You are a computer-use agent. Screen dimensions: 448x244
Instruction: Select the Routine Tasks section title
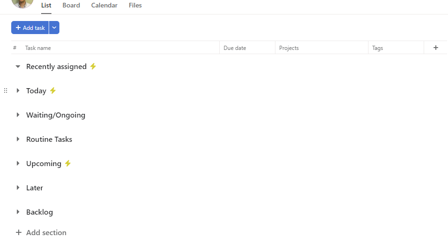click(x=49, y=139)
